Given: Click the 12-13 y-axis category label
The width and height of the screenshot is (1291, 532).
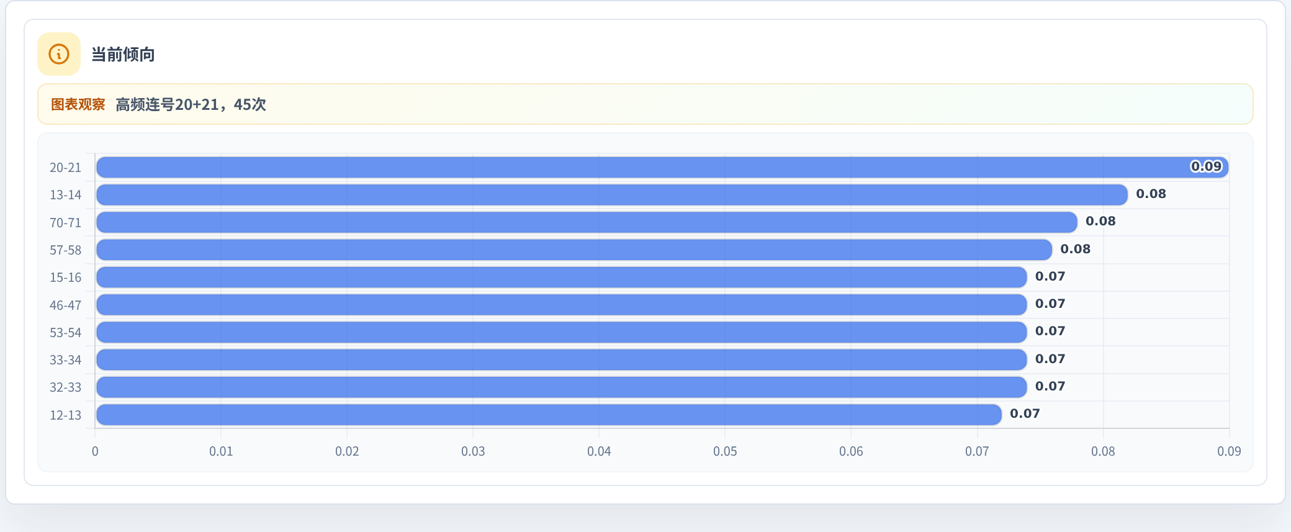Looking at the screenshot, I should click(x=65, y=415).
